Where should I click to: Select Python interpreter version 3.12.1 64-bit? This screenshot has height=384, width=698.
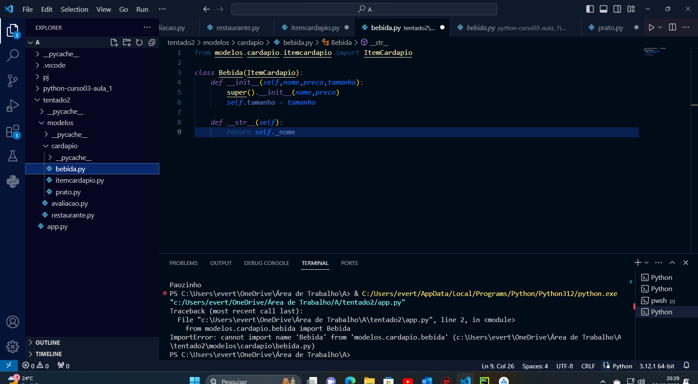pyautogui.click(x=657, y=366)
